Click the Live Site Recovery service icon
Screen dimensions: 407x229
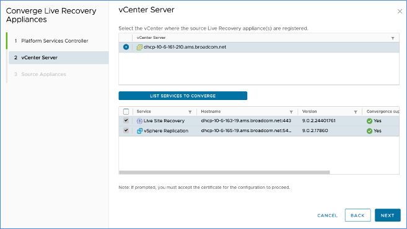coord(139,121)
